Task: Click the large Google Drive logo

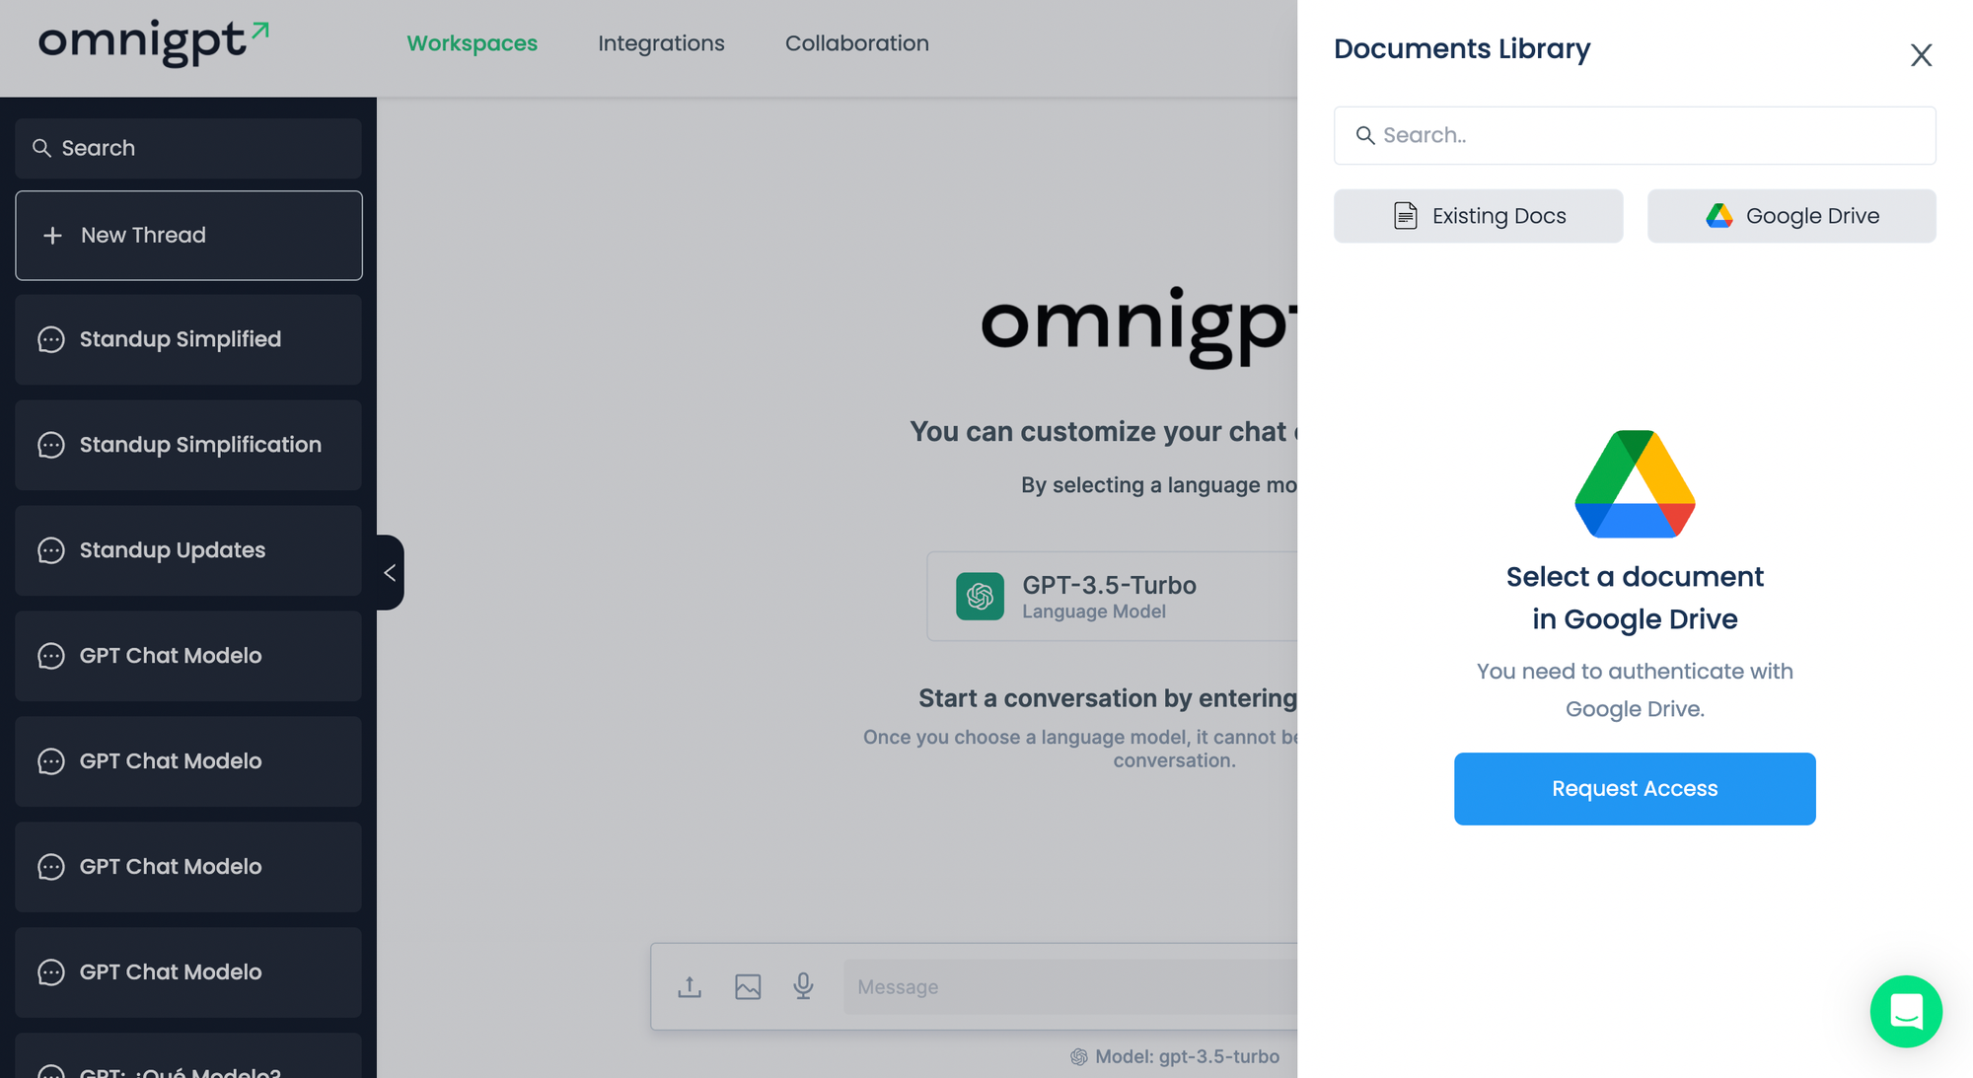Action: 1635,484
